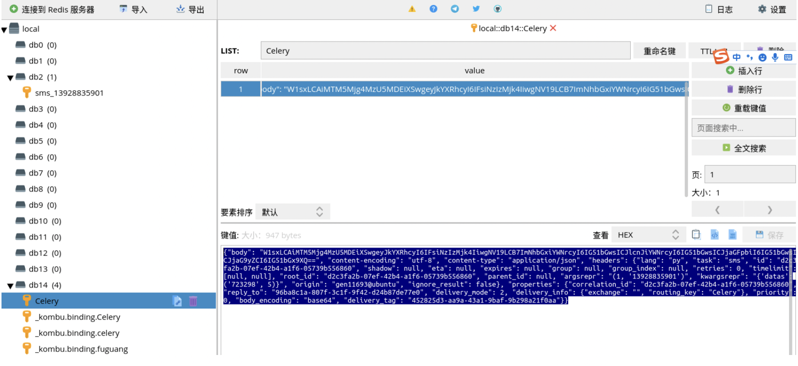Click Insert row (插入行) button
The height and width of the screenshot is (366, 798).
(743, 70)
